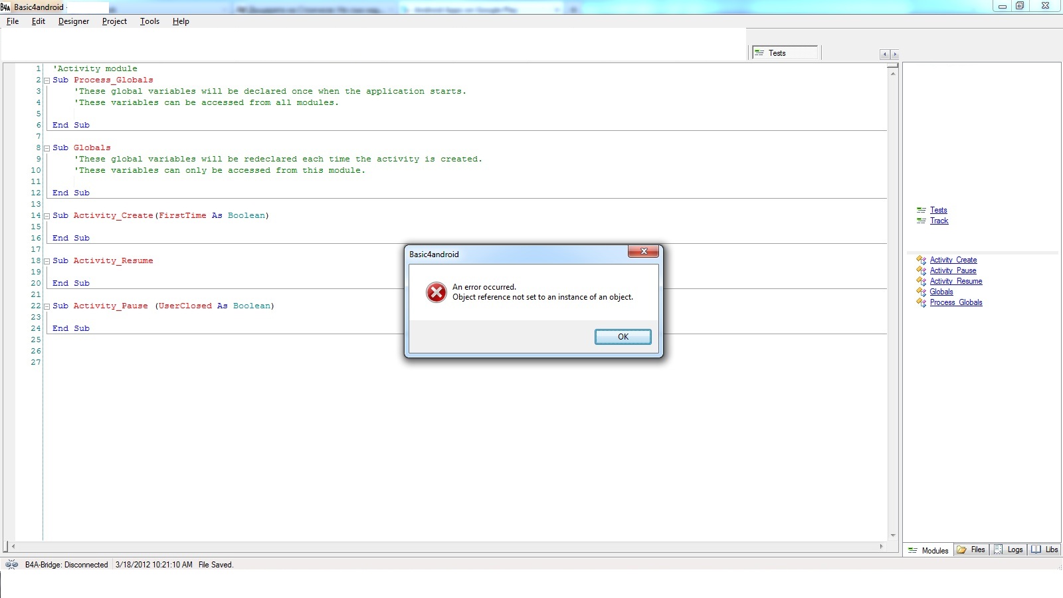The image size is (1063, 598).
Task: Click the 'Sub Activity_Create(FirstTime As Boolean)' line
Action: coord(161,215)
